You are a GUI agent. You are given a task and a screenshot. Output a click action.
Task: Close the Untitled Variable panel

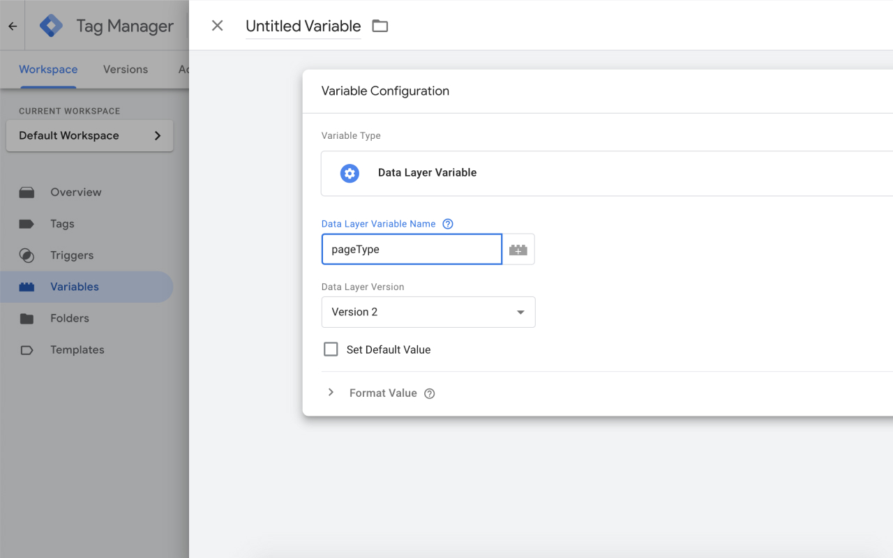pyautogui.click(x=217, y=26)
